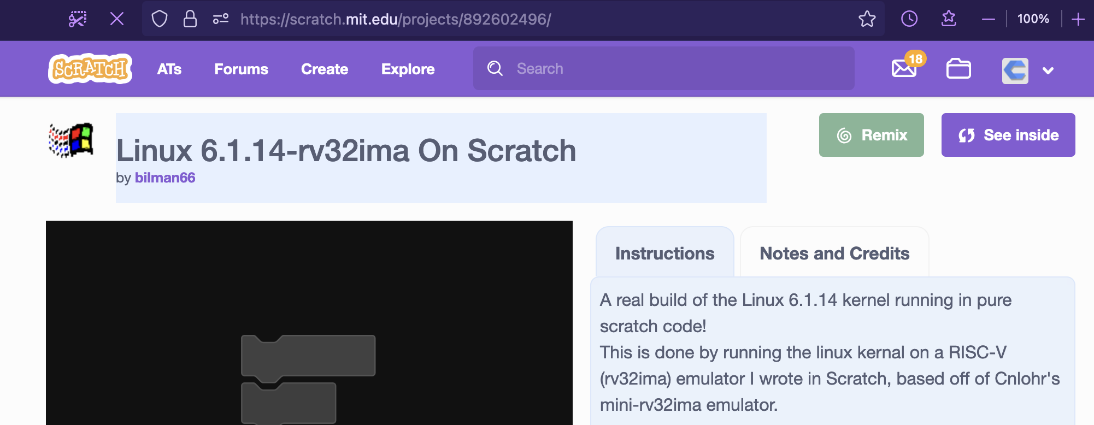
Task: Visit bilman66's profile link
Action: pos(165,178)
